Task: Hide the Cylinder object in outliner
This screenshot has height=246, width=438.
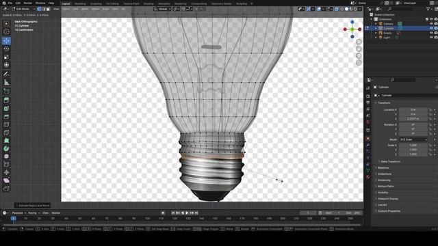Action: (431, 29)
